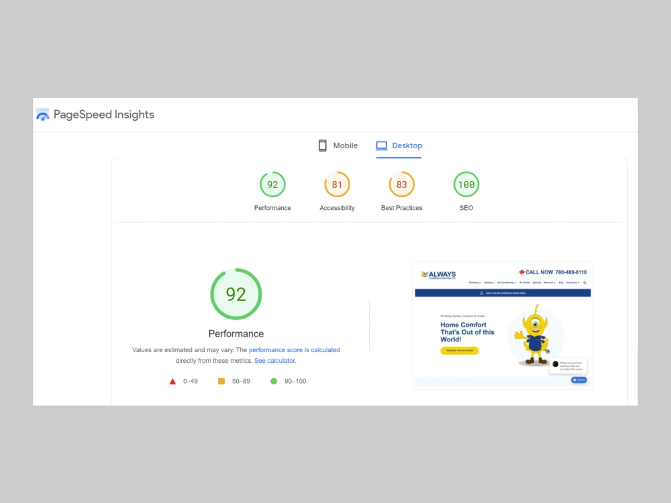Viewport: 671px width, 503px height.
Task: Click the desktop laptop icon
Action: (381, 146)
